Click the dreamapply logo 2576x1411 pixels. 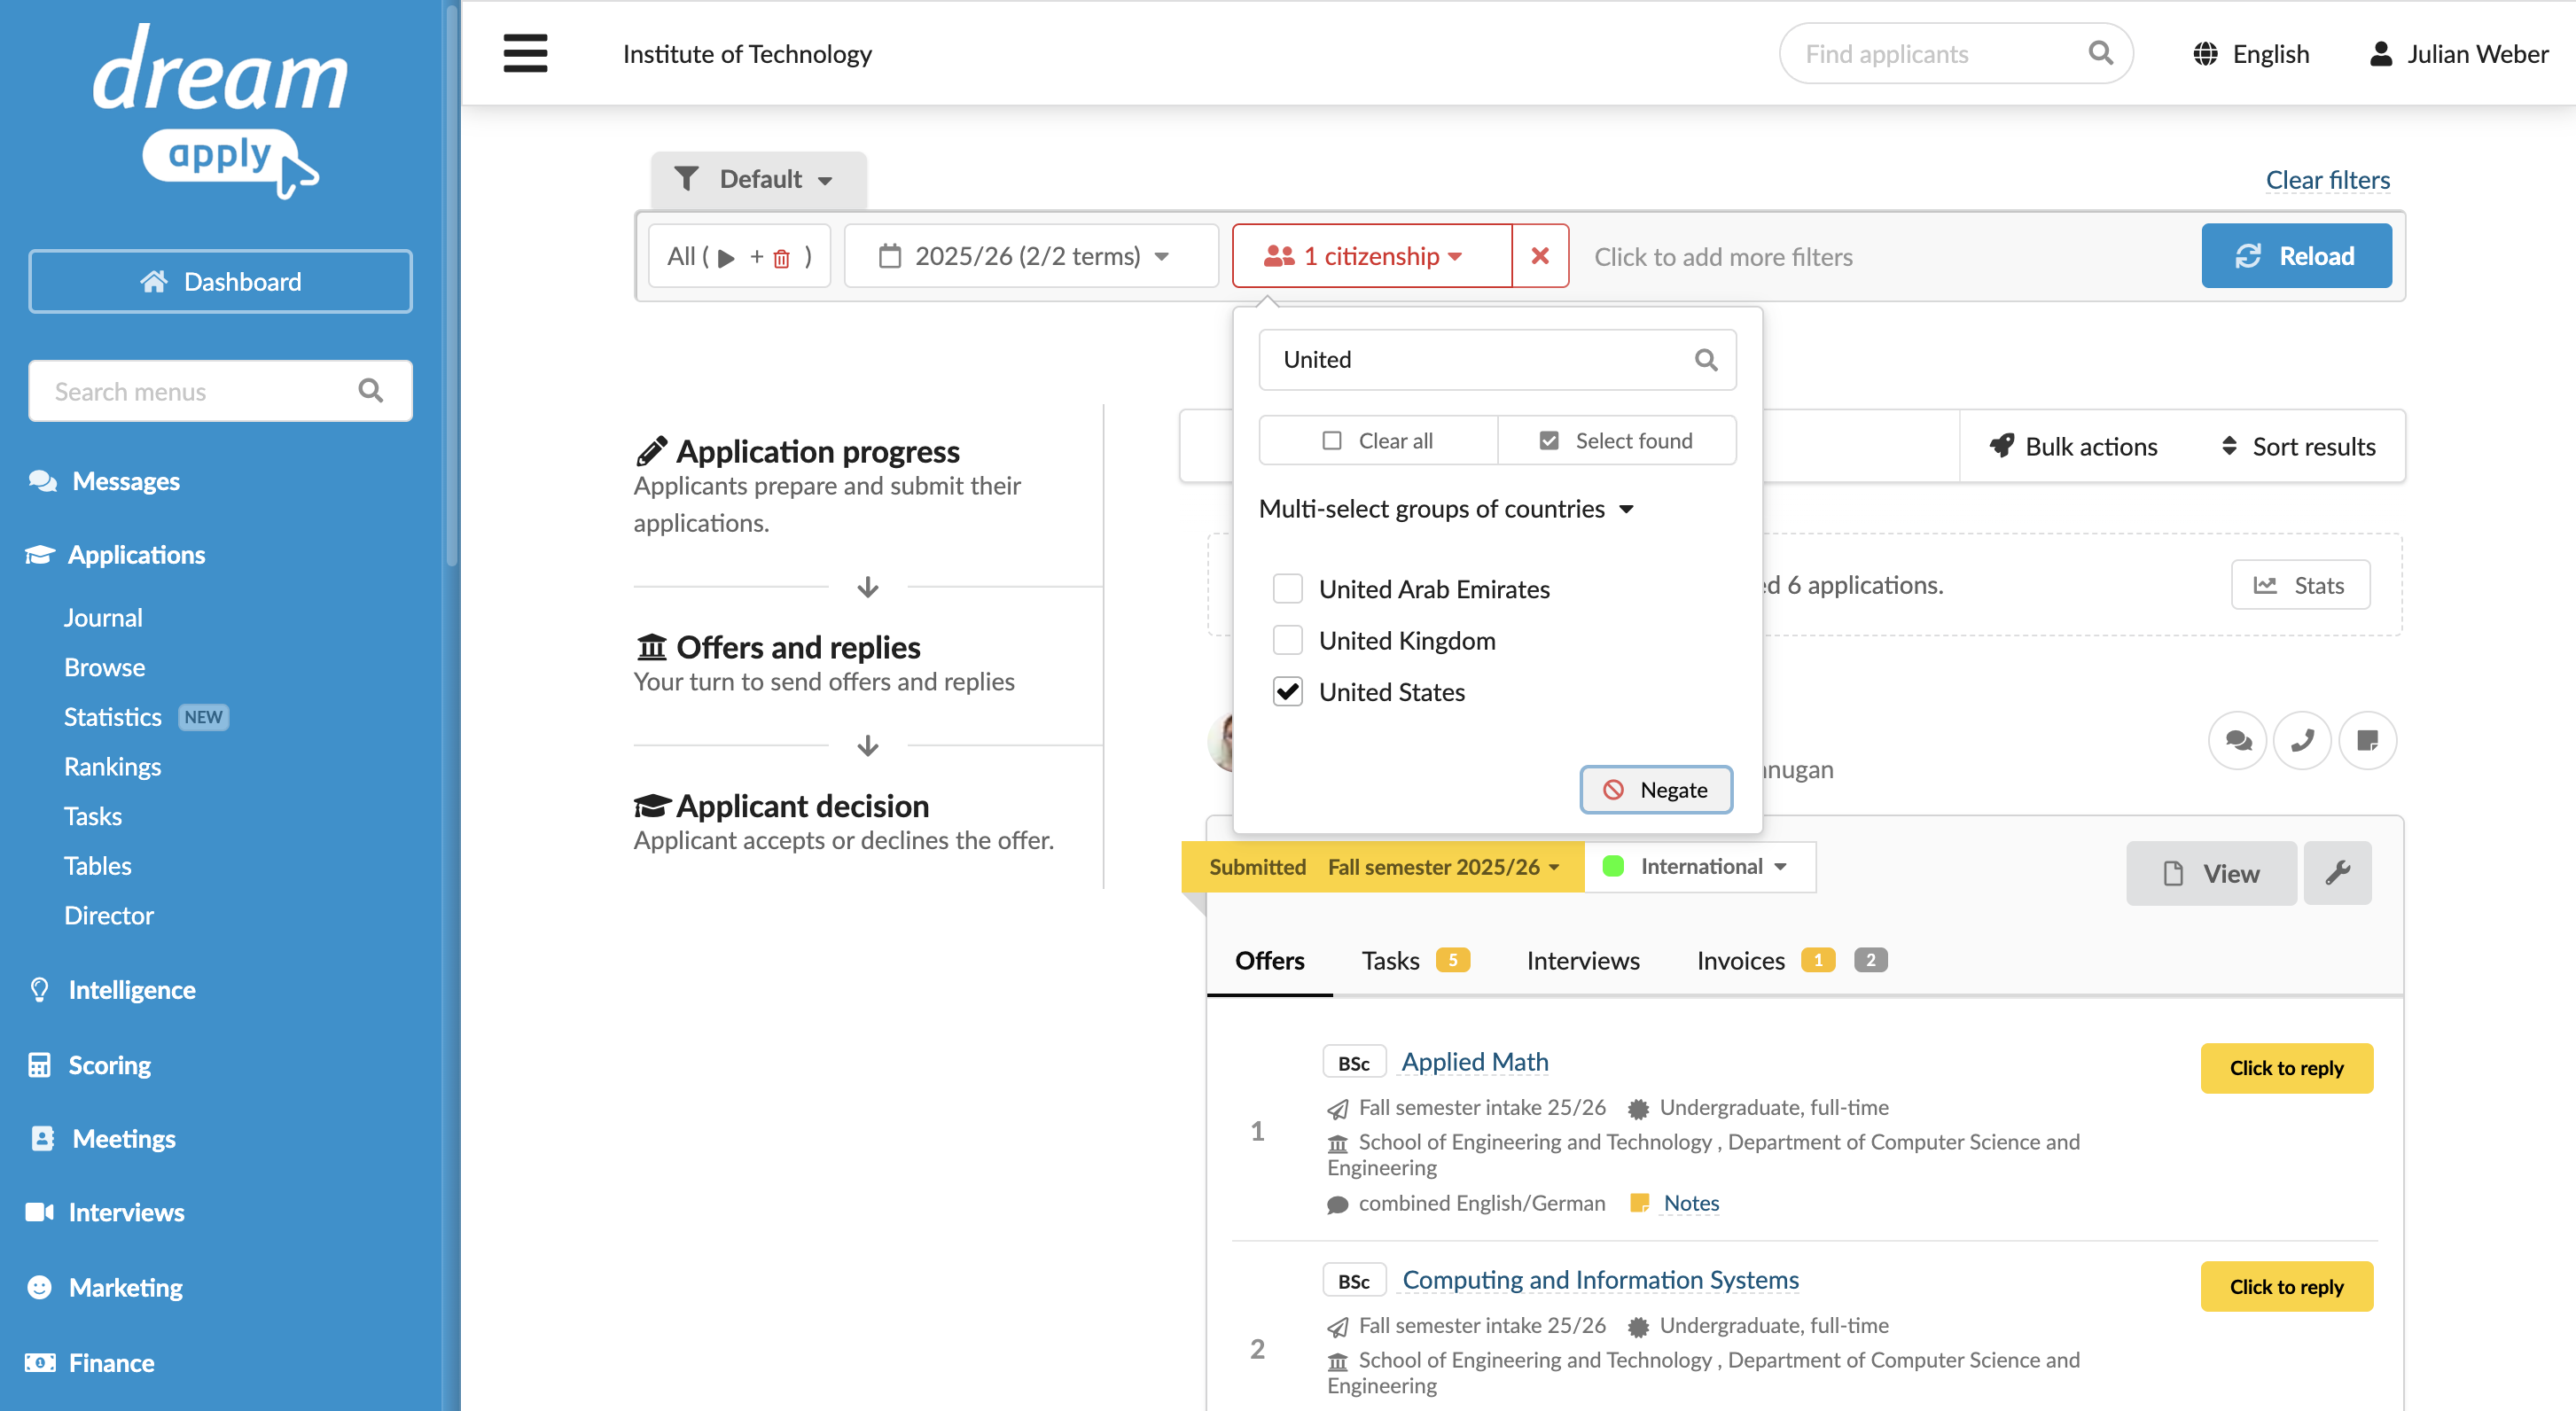[220, 110]
